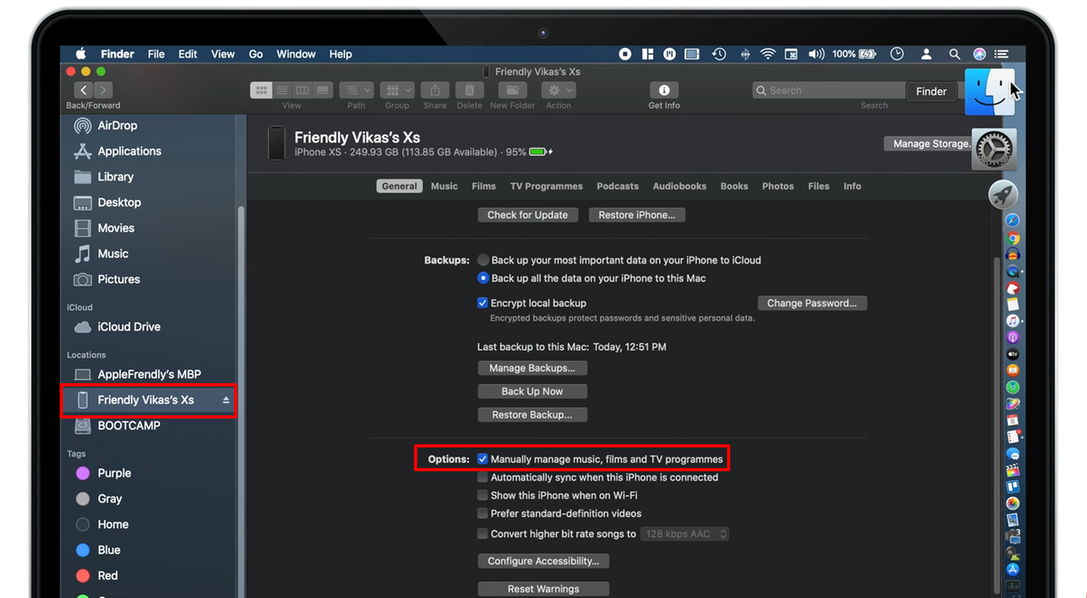The height and width of the screenshot is (598, 1087).
Task: Open Google Chrome from the Dock
Action: 1013,239
